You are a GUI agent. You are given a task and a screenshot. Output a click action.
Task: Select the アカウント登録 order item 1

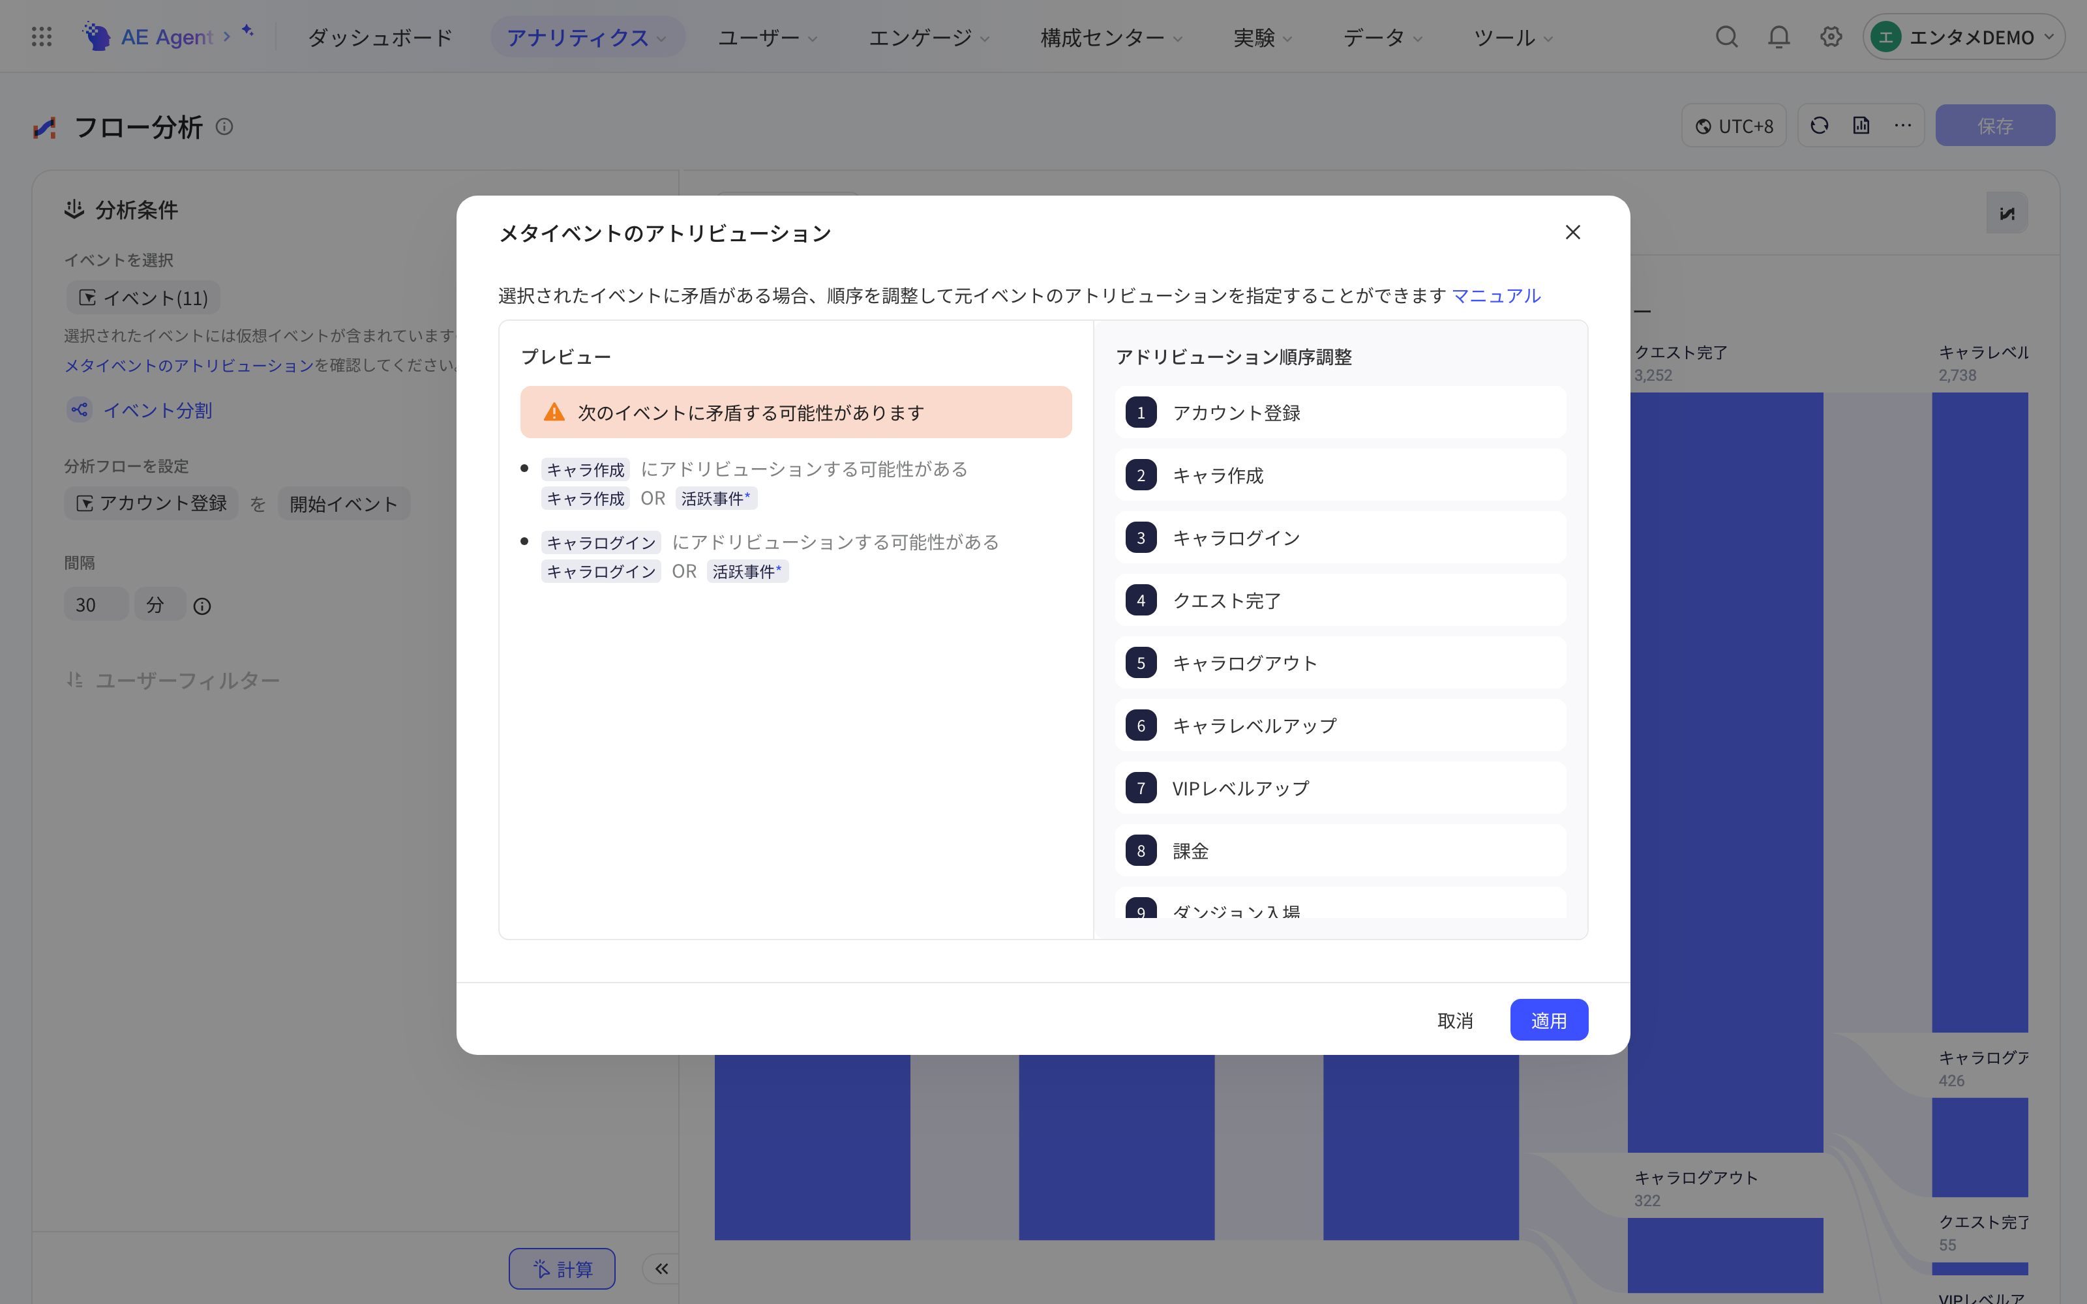(1340, 412)
